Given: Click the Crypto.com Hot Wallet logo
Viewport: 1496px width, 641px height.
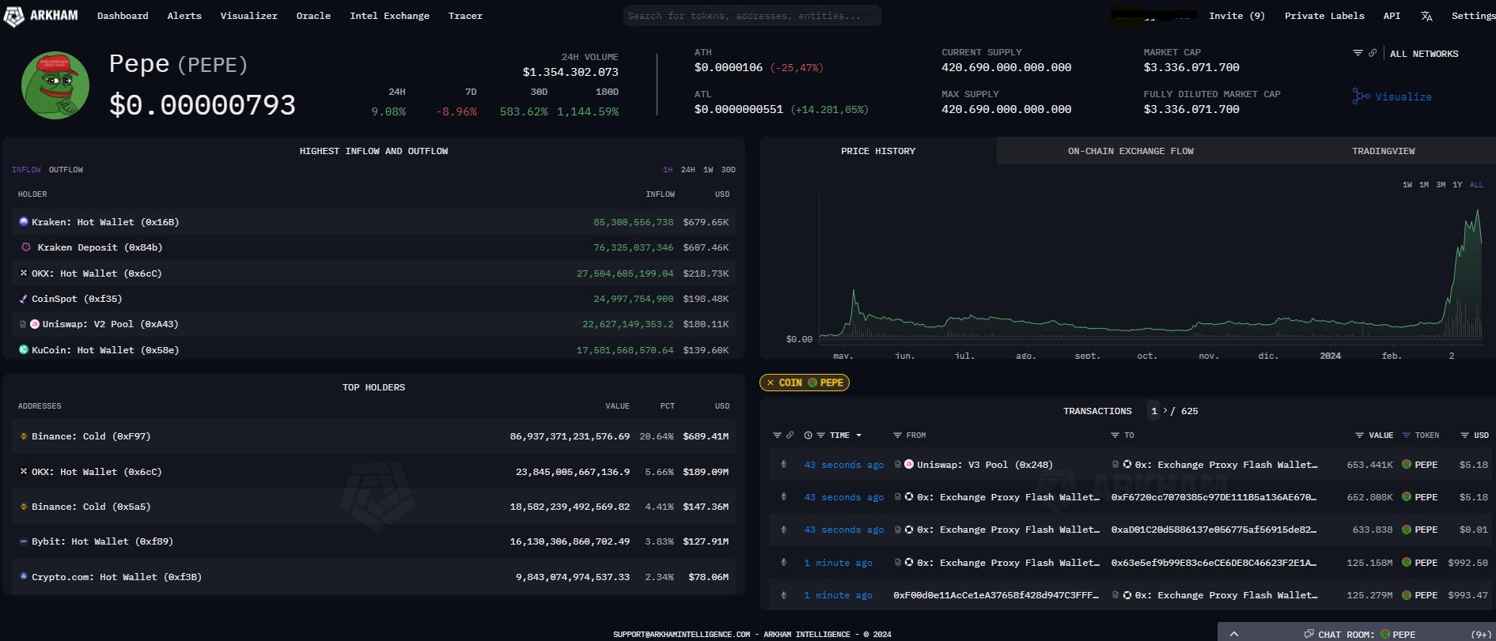Looking at the screenshot, I should point(24,577).
